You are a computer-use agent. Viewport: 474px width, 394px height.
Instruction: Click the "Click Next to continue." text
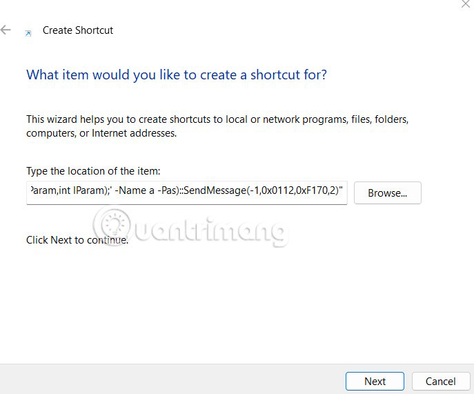pyautogui.click(x=77, y=240)
